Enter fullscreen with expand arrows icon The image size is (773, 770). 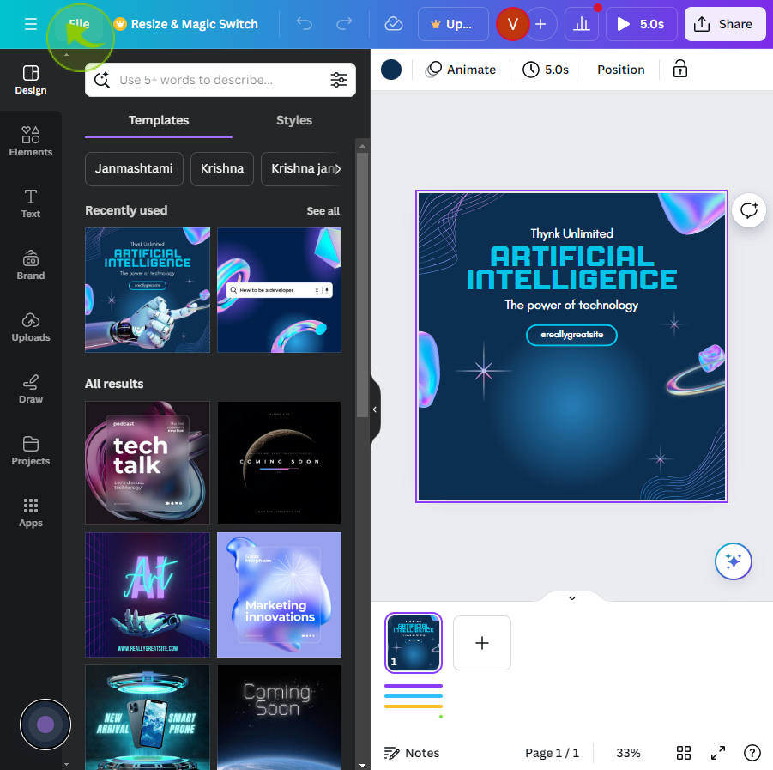coord(718,753)
